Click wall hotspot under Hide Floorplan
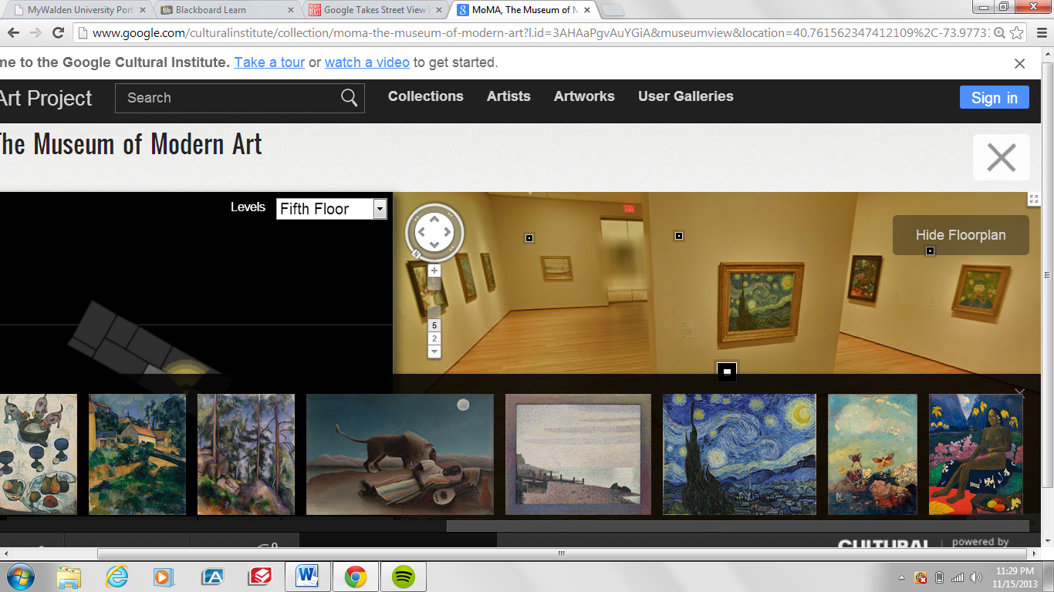1054x592 pixels. tap(930, 251)
